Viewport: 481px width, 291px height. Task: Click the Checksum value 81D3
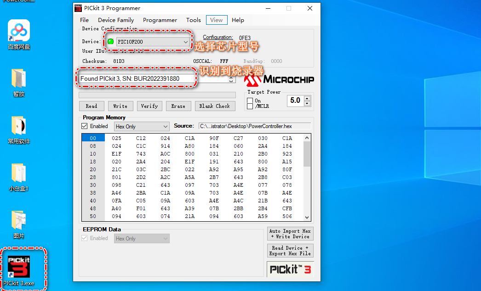pos(119,61)
